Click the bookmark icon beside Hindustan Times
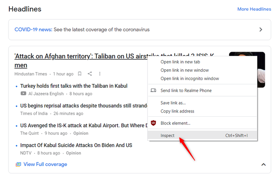 pyautogui.click(x=80, y=74)
